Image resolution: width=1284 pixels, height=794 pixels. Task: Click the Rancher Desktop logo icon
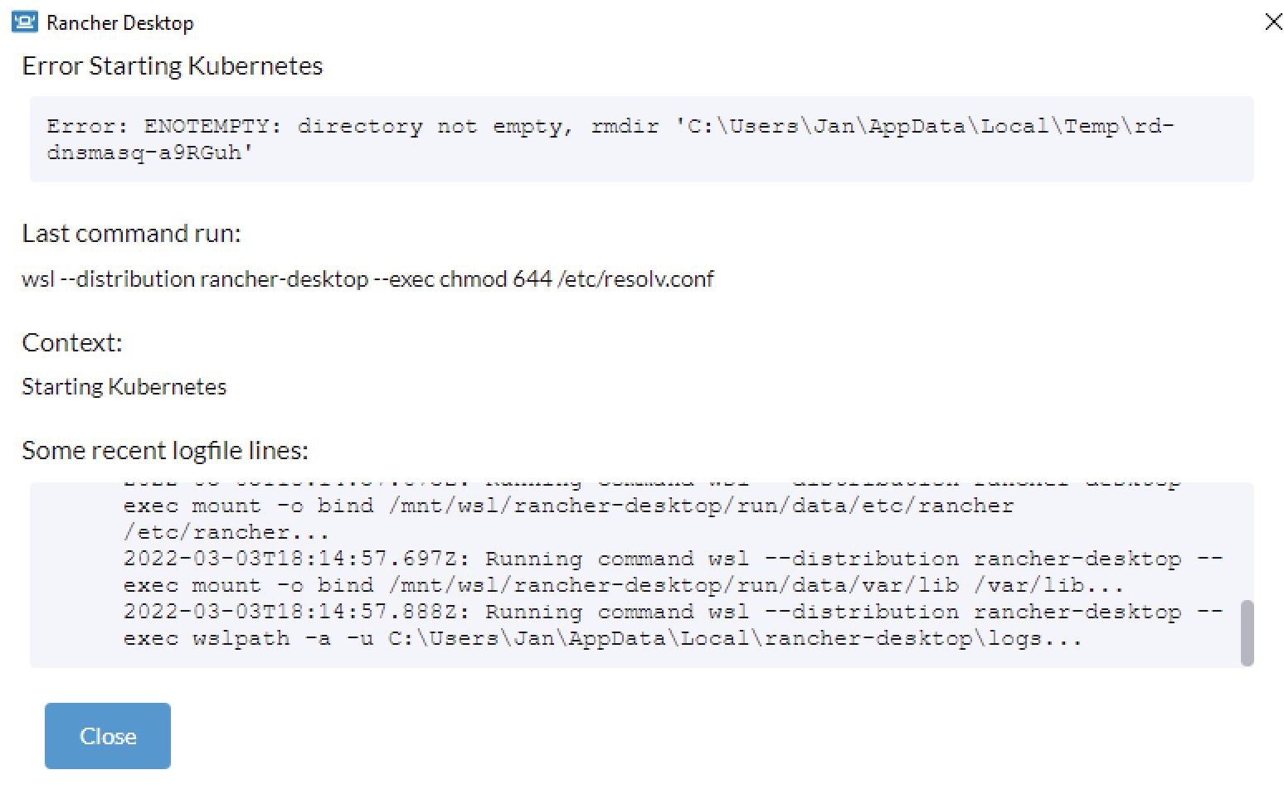[x=25, y=22]
